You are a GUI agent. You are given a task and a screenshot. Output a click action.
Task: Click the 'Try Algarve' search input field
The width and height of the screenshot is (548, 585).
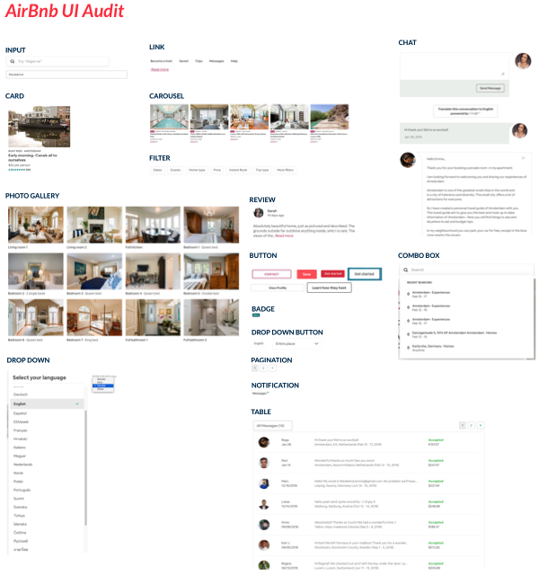coord(57,61)
